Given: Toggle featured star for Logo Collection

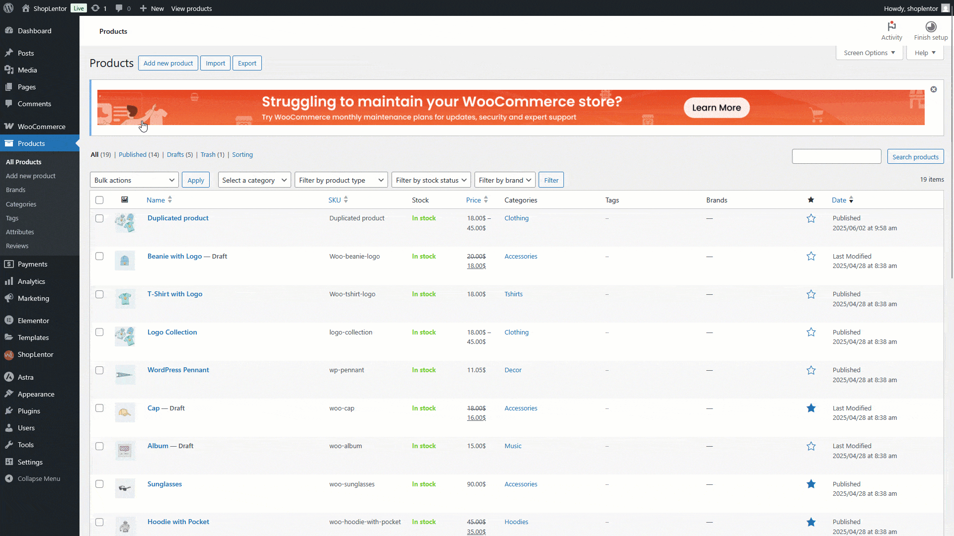Looking at the screenshot, I should 811,332.
